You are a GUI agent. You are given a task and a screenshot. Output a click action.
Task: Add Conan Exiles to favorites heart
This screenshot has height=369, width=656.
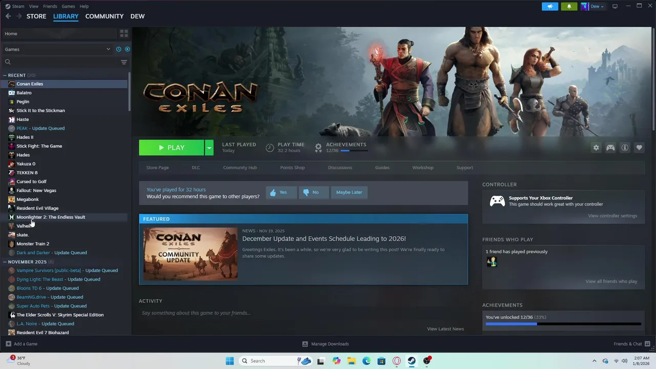tap(639, 148)
